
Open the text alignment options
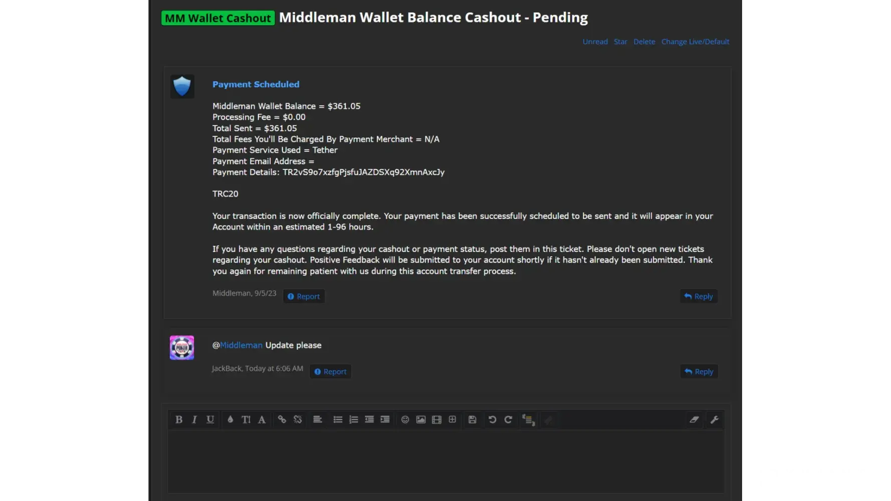coord(318,420)
